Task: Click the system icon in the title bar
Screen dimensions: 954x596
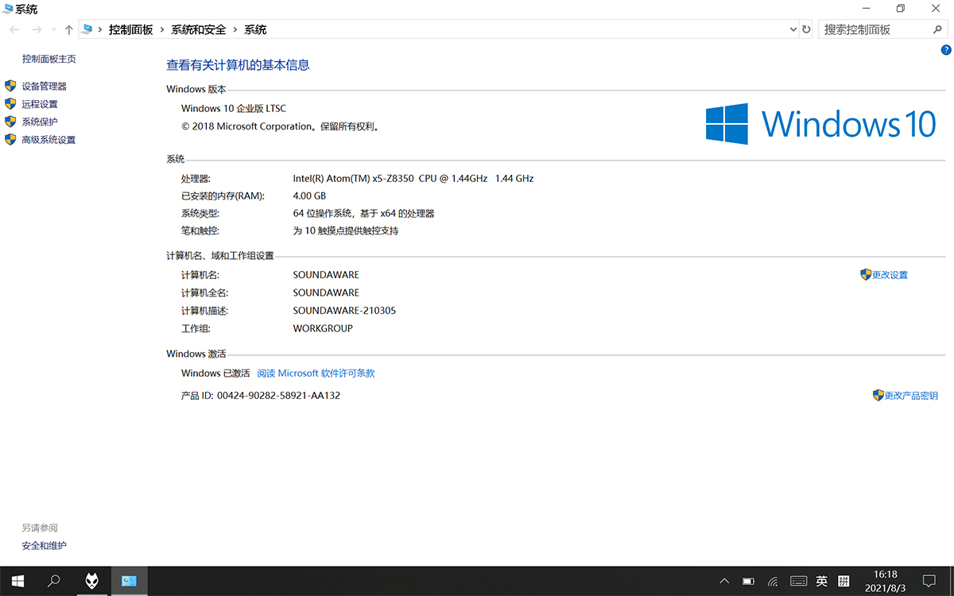Action: click(x=8, y=9)
